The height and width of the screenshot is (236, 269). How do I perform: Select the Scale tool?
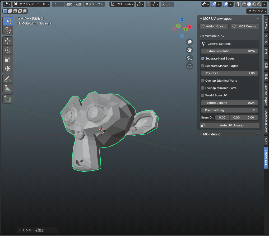(x=8, y=59)
